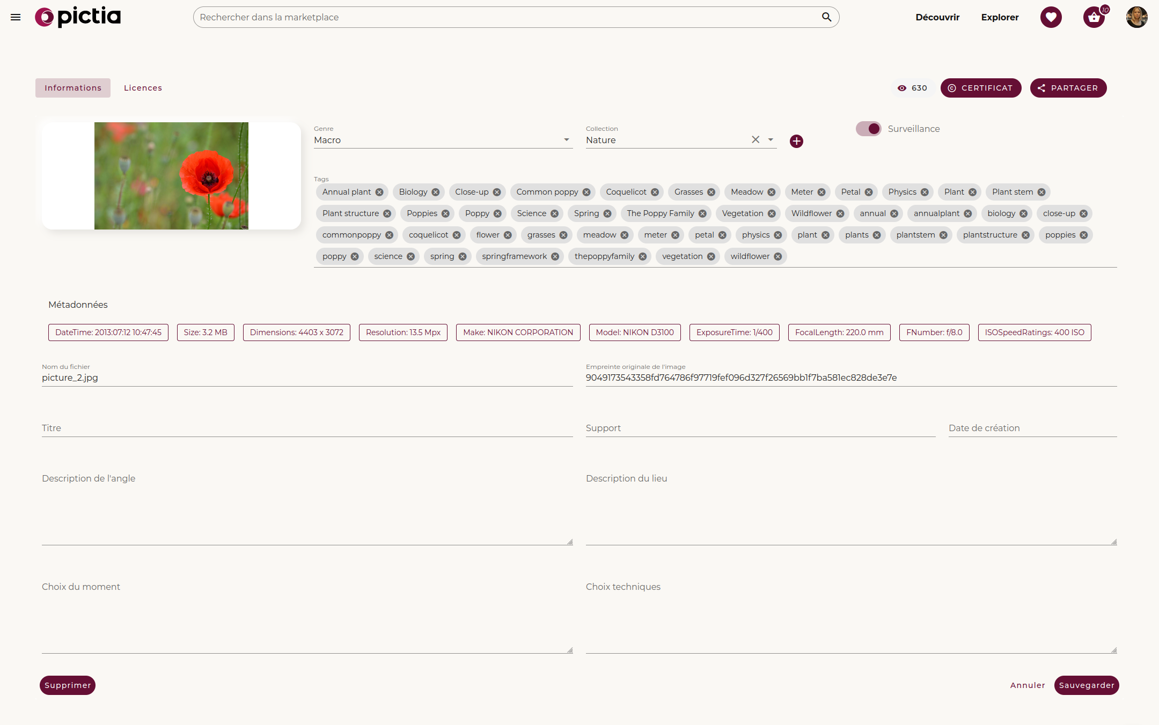Save changes with the Sauvegarder button

[x=1086, y=685]
